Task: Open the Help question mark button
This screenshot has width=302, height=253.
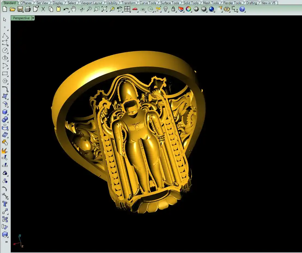Action: click(x=242, y=9)
